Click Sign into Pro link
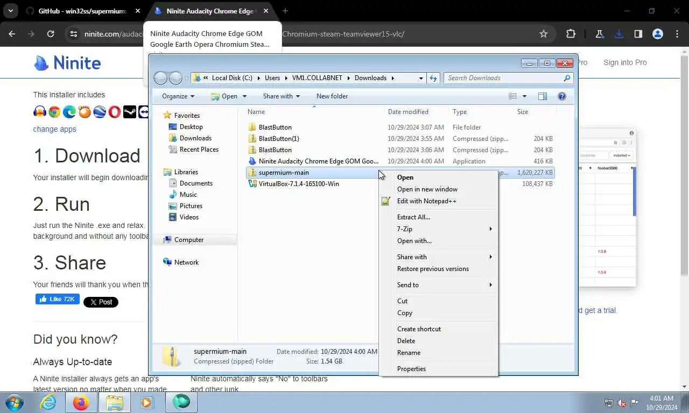Image resolution: width=689 pixels, height=413 pixels. (625, 62)
